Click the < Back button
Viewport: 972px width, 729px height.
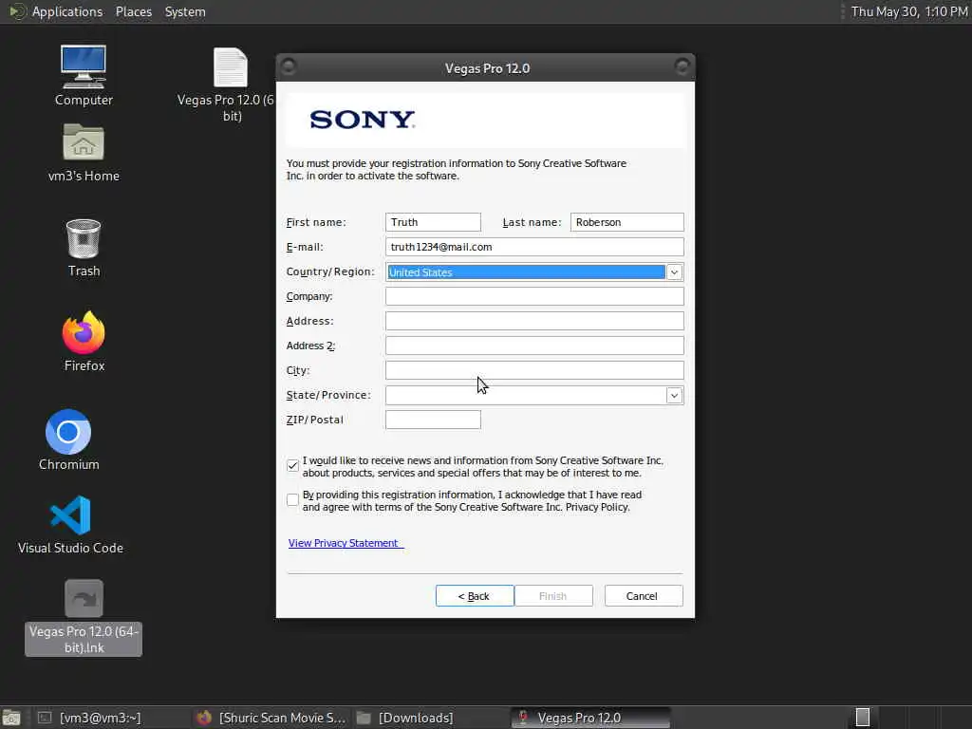point(475,596)
